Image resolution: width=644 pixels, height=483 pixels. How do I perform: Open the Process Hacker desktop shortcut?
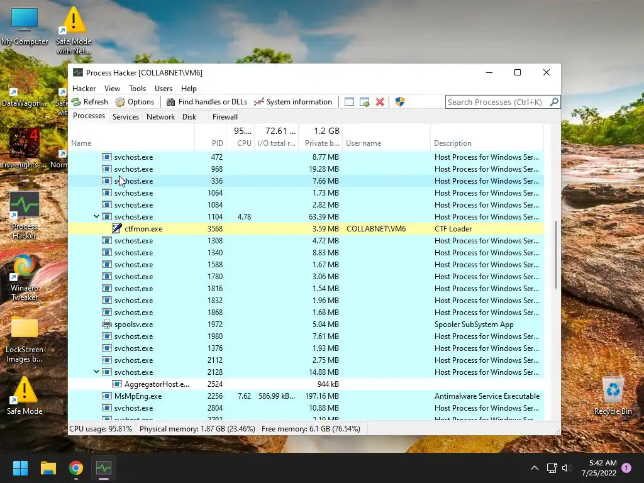coord(25,215)
